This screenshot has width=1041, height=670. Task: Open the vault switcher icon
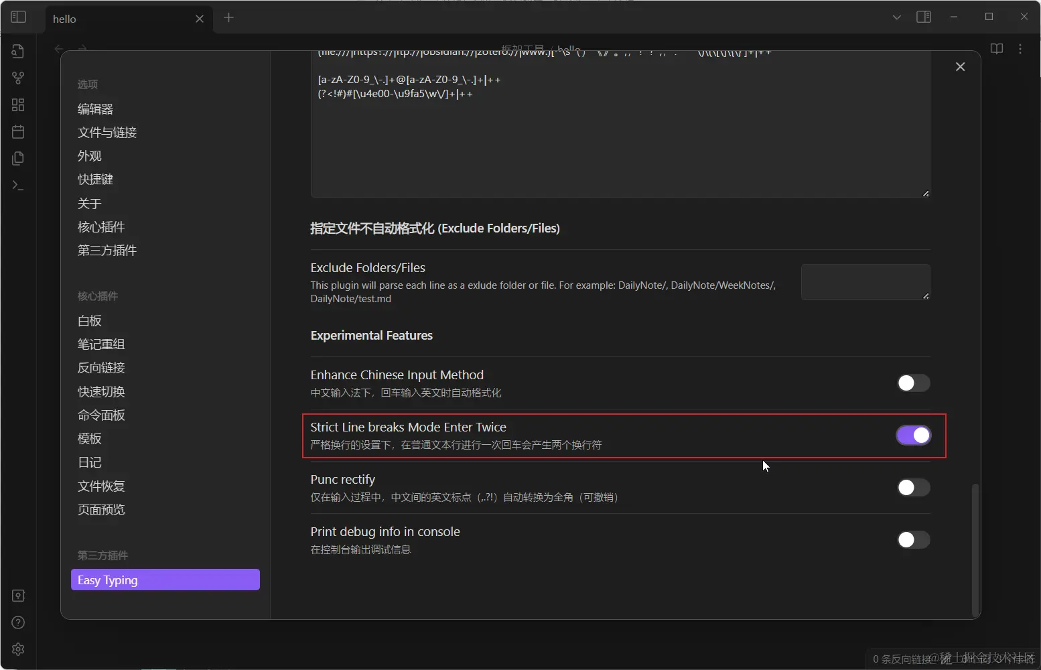[x=18, y=596]
